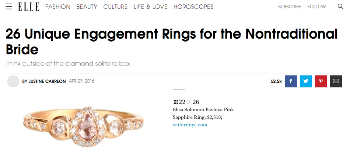Go to the Culture section
350x154 pixels.
(x=115, y=7)
